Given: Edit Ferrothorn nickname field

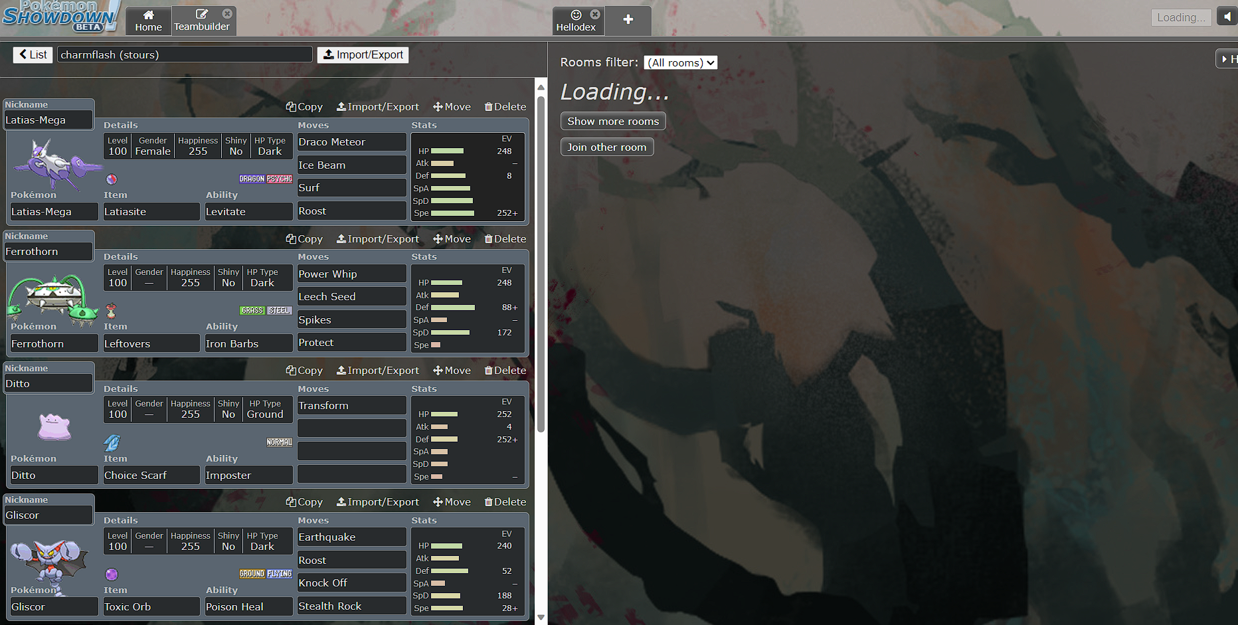Looking at the screenshot, I should point(48,252).
